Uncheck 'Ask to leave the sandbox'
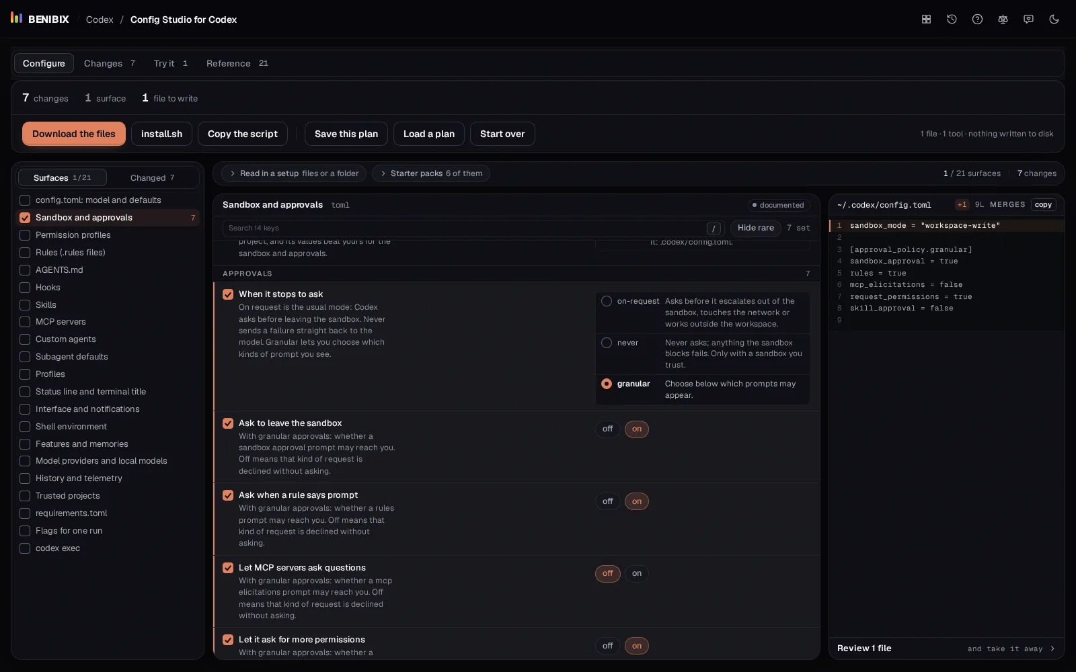This screenshot has height=672, width=1076. (228, 423)
